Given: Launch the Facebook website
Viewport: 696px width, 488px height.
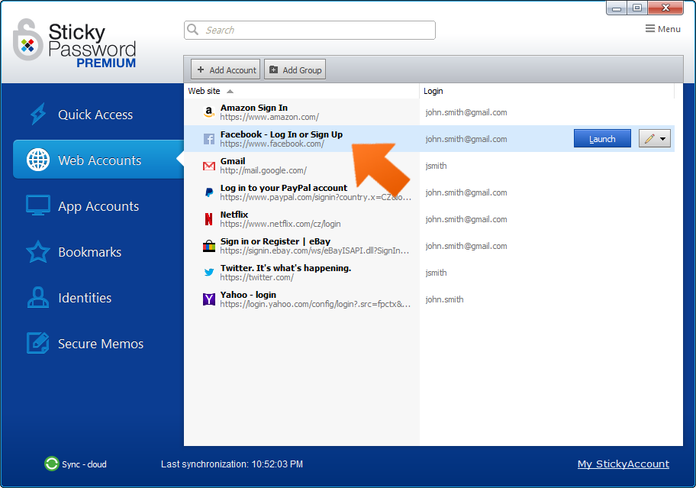Looking at the screenshot, I should point(602,138).
